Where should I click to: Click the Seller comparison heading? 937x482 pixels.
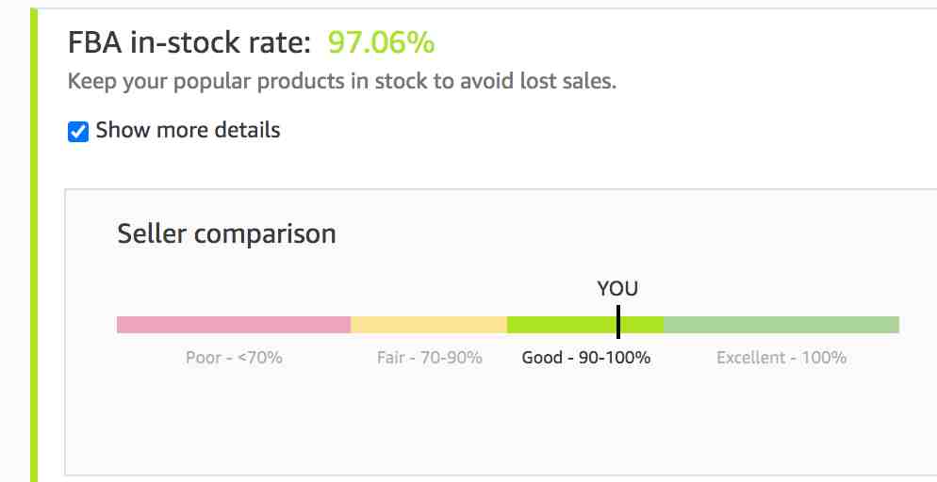tap(226, 233)
